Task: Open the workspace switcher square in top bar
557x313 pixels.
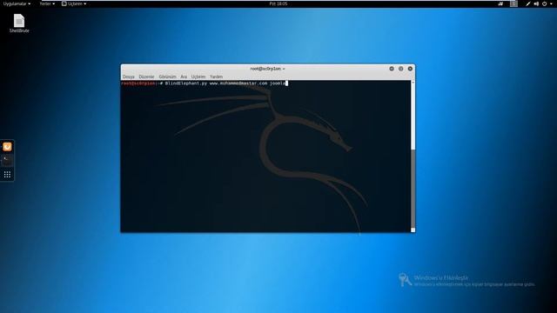Action: click(513, 3)
